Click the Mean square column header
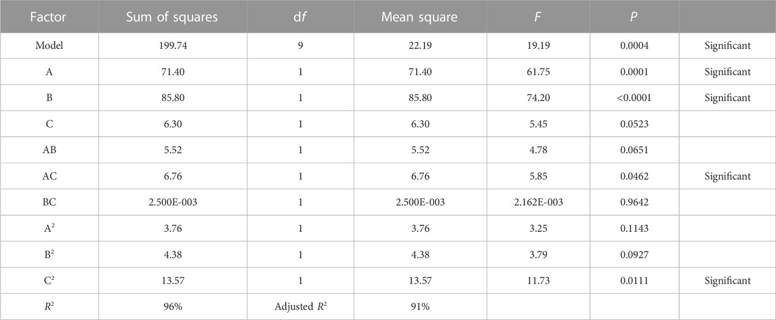 [420, 18]
